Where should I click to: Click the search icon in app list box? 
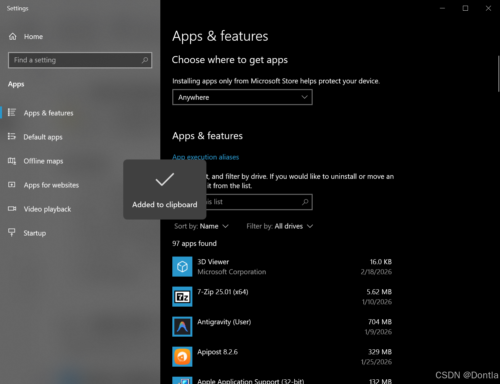point(305,202)
